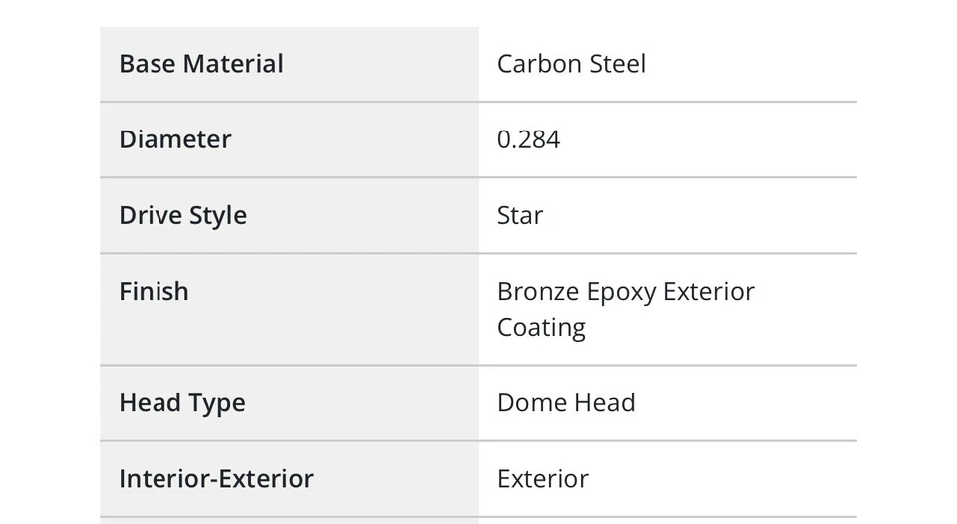The image size is (957, 524).
Task: Click the word Coating in Finish value
Action: tap(541, 328)
